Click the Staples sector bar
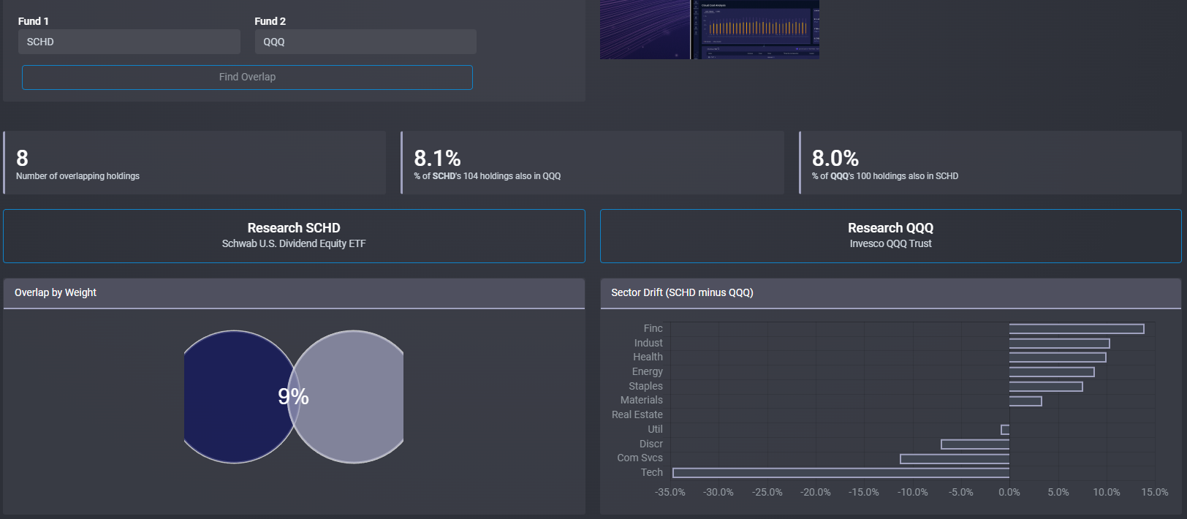Viewport: 1187px width, 519px height. (x=1046, y=387)
